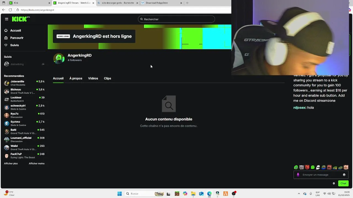Go back in the browser
Image resolution: width=353 pixels, height=198 pixels.
pyautogui.click(x=4, y=10)
